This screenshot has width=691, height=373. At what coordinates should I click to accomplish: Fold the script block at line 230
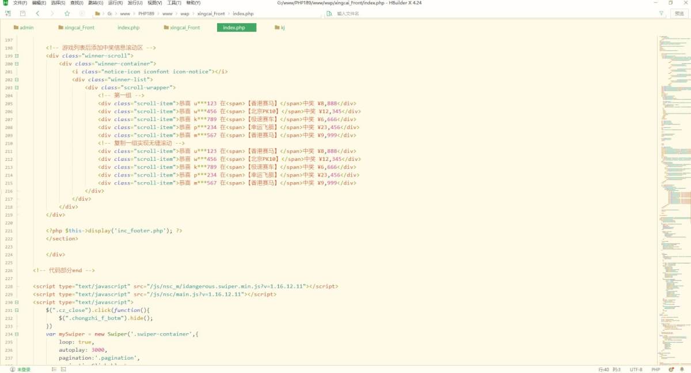tap(17, 302)
